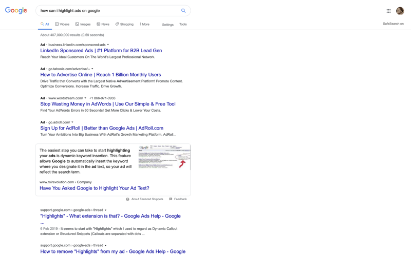The height and width of the screenshot is (256, 411).
Task: Switch to the Shopping tab
Action: tap(124, 24)
